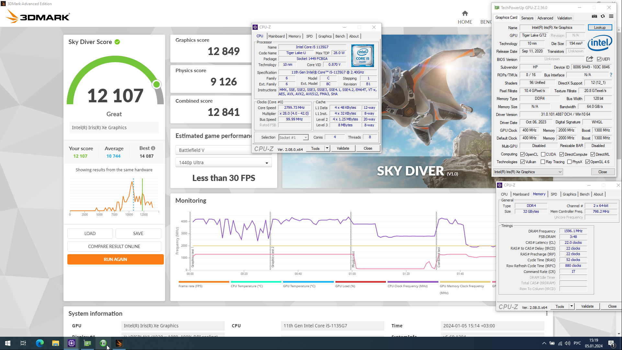The image size is (622, 350).
Task: Switch to Sensors tab in GPU-Z
Action: [527, 18]
